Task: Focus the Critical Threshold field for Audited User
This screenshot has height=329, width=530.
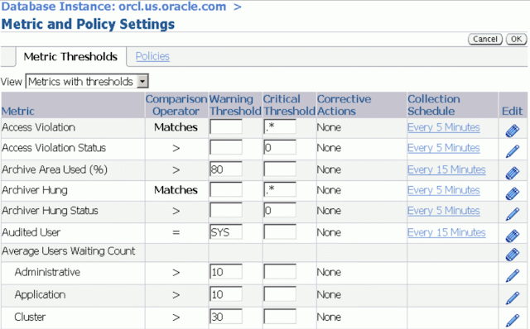Action: pyautogui.click(x=280, y=231)
